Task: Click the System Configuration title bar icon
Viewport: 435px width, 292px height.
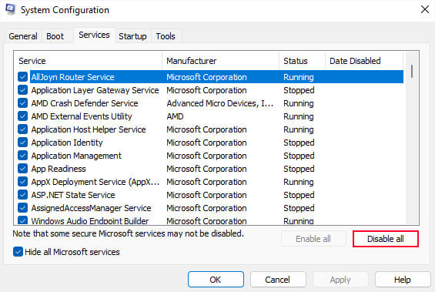Action: click(x=10, y=9)
